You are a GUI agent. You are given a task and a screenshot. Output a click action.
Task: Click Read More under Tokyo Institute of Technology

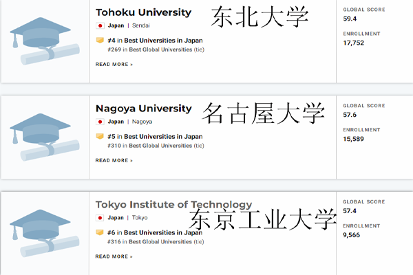point(114,256)
